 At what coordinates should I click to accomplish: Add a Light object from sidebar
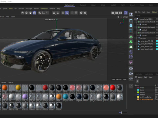[131, 78]
